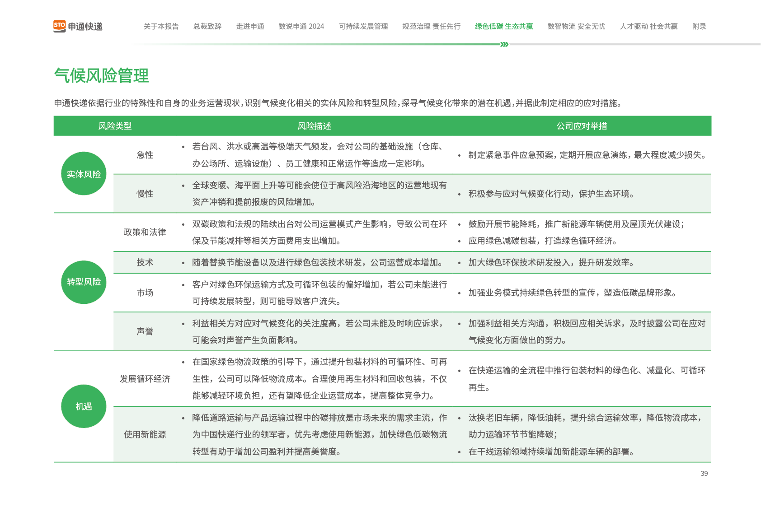The height and width of the screenshot is (507, 761).
Task: Navigate to 可持续发展管理 section
Action: click(x=363, y=26)
